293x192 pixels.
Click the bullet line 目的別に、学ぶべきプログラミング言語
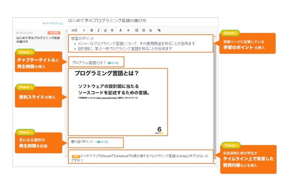[125, 49]
